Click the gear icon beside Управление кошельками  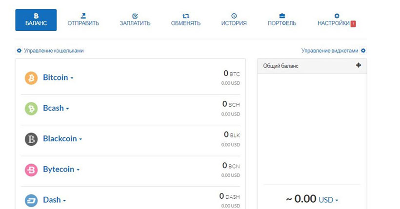click(19, 51)
